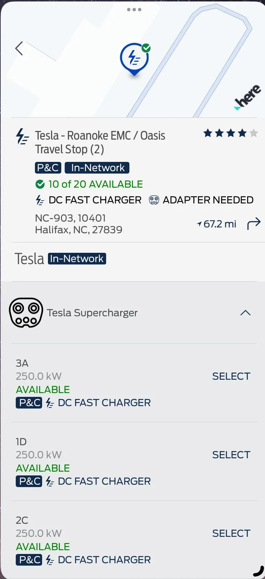Viewport: 265px width, 579px height.
Task: Tap the HERE maps logo
Action: [248, 97]
